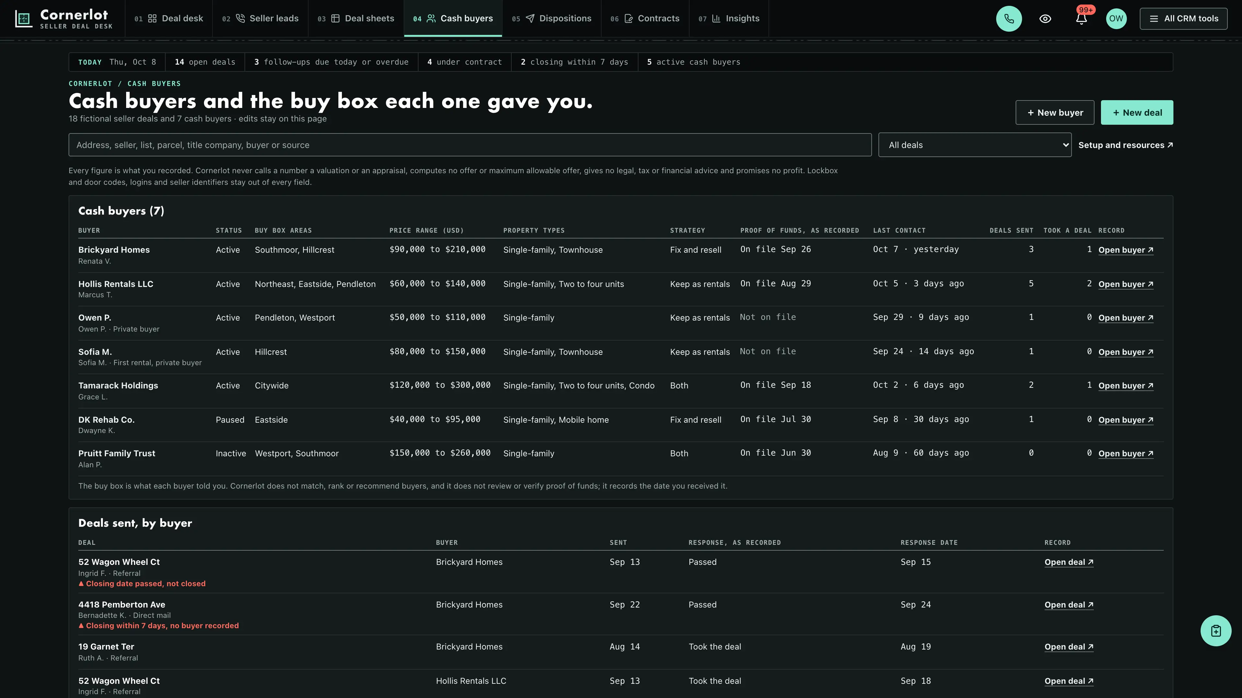Viewport: 1242px width, 698px height.
Task: Click the '4 under contract' stat
Action: click(x=464, y=62)
